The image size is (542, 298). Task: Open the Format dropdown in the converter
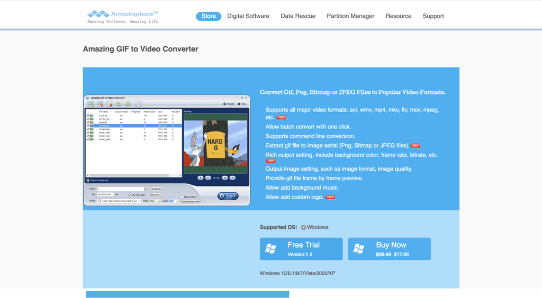click(119, 201)
